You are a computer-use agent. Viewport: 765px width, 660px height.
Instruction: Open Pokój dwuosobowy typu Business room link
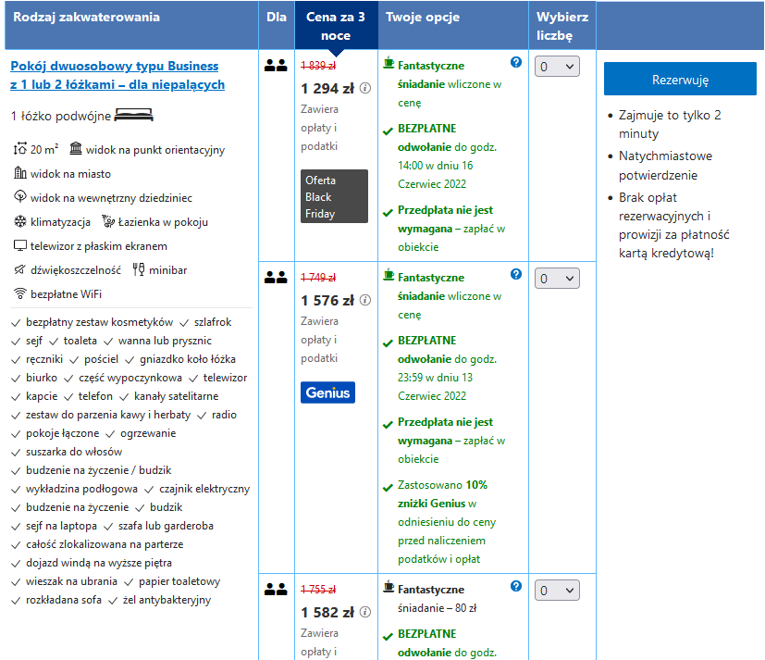point(117,75)
